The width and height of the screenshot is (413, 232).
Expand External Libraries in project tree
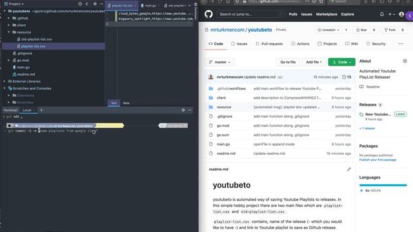pos(5,81)
